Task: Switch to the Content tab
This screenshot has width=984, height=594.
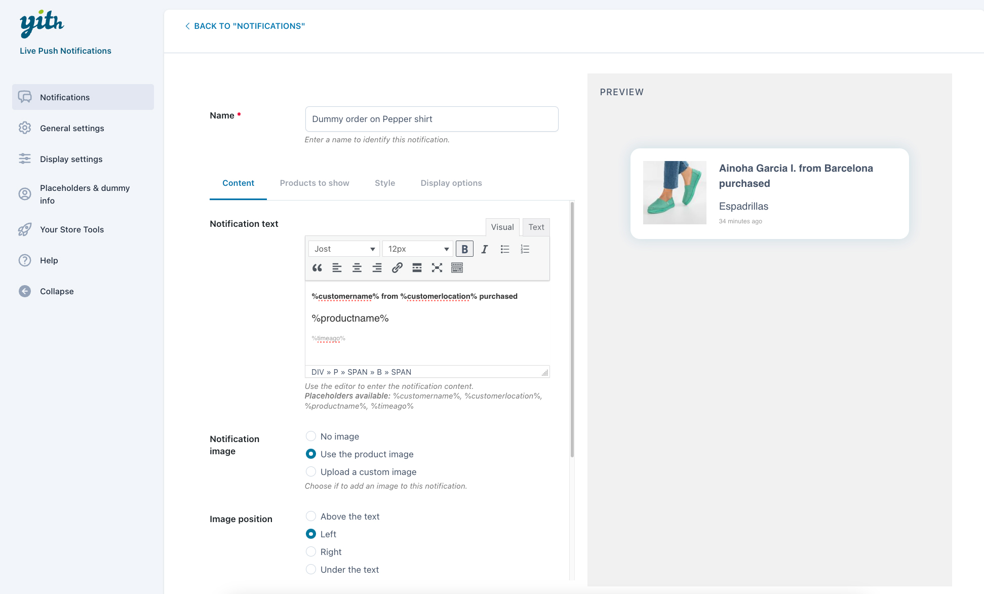Action: point(238,183)
